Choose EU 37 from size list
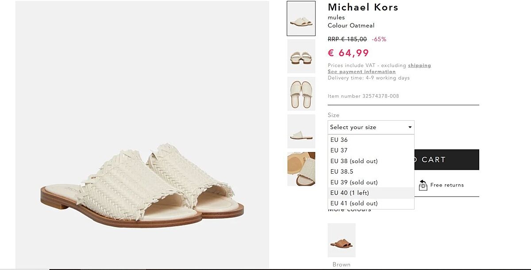Viewport: 531px width, 270px height. [x=339, y=151]
